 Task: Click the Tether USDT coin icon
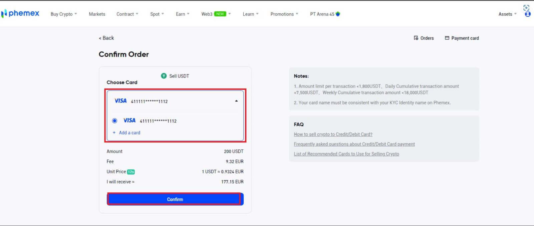click(164, 76)
